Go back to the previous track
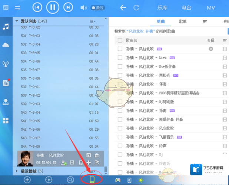The height and width of the screenshot is (185, 229). tap(37, 7)
